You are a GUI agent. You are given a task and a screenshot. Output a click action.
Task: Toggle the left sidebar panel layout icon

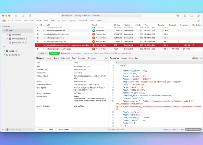click(x=185, y=16)
